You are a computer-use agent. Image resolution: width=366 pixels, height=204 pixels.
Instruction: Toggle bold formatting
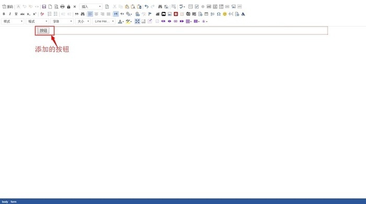(4, 14)
